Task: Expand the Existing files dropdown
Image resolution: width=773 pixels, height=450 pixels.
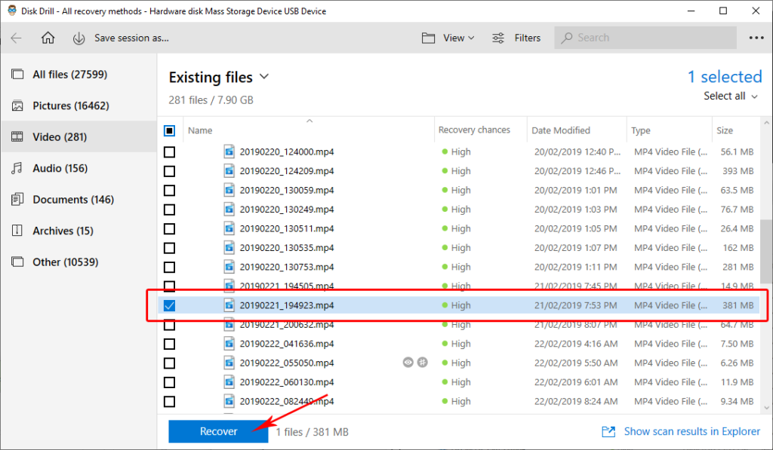Action: (263, 77)
